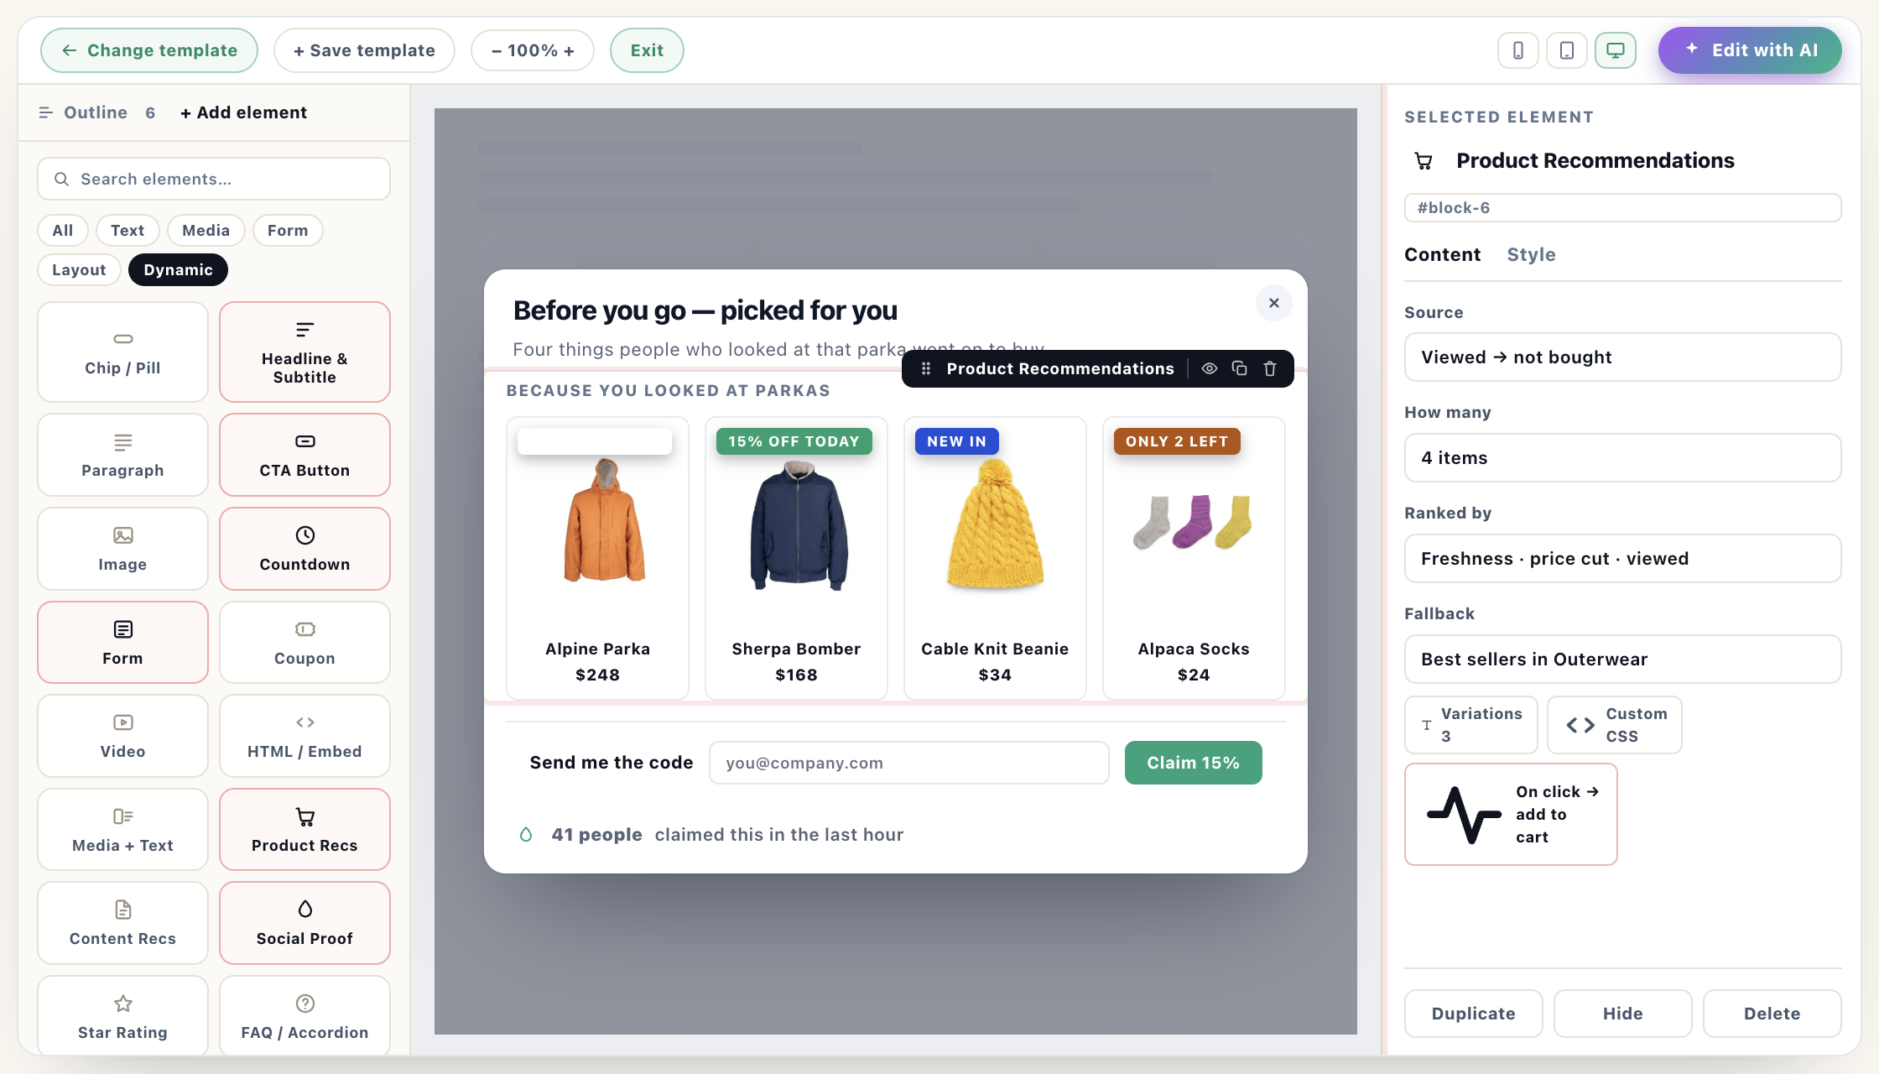Click the Change template button
Viewport: 1879px width, 1074px height.
coord(149,50)
